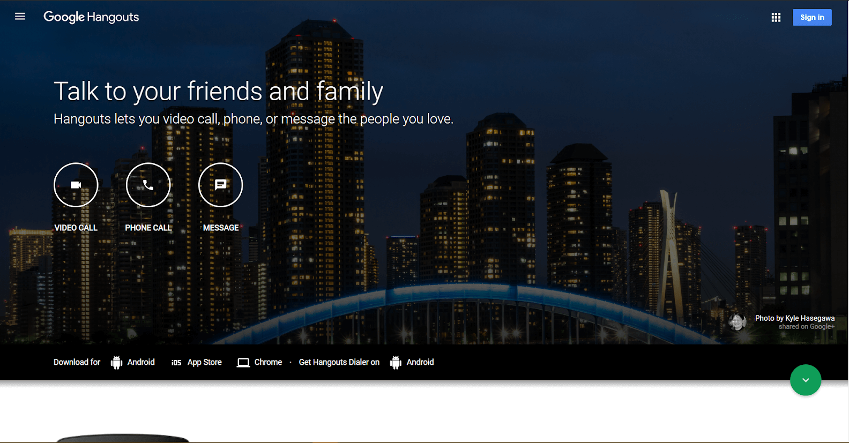Click the shared on Google+ text
The height and width of the screenshot is (443, 849).
(x=807, y=327)
